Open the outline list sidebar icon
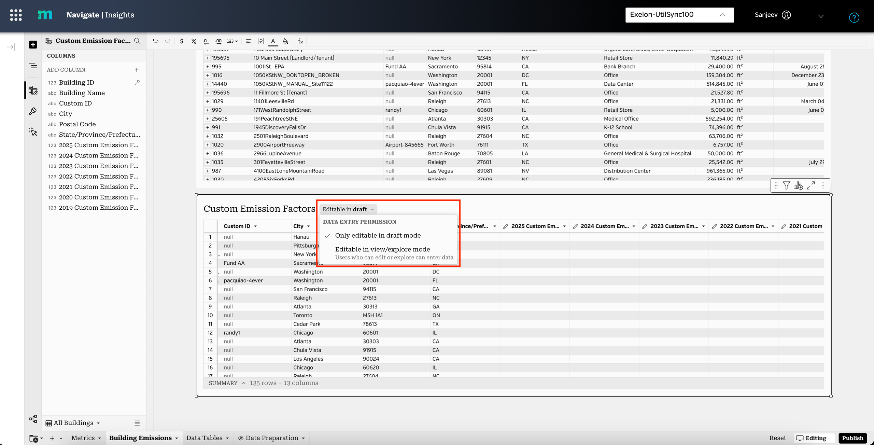 tap(33, 66)
